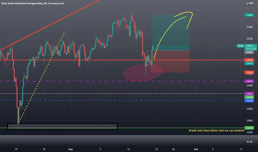The width and height of the screenshot is (258, 152).
Task: Click the Aug label on time axis
Action: point(70,149)
